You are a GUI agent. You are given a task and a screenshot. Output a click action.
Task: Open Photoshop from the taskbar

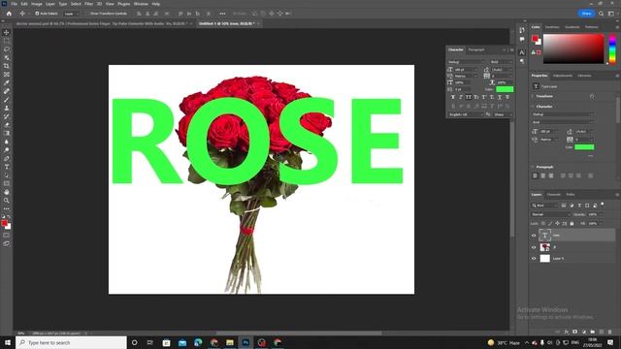(x=245, y=342)
